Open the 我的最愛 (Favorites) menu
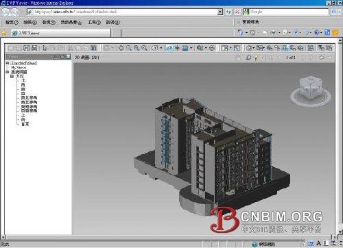This screenshot has width=343, height=248. click(x=71, y=22)
